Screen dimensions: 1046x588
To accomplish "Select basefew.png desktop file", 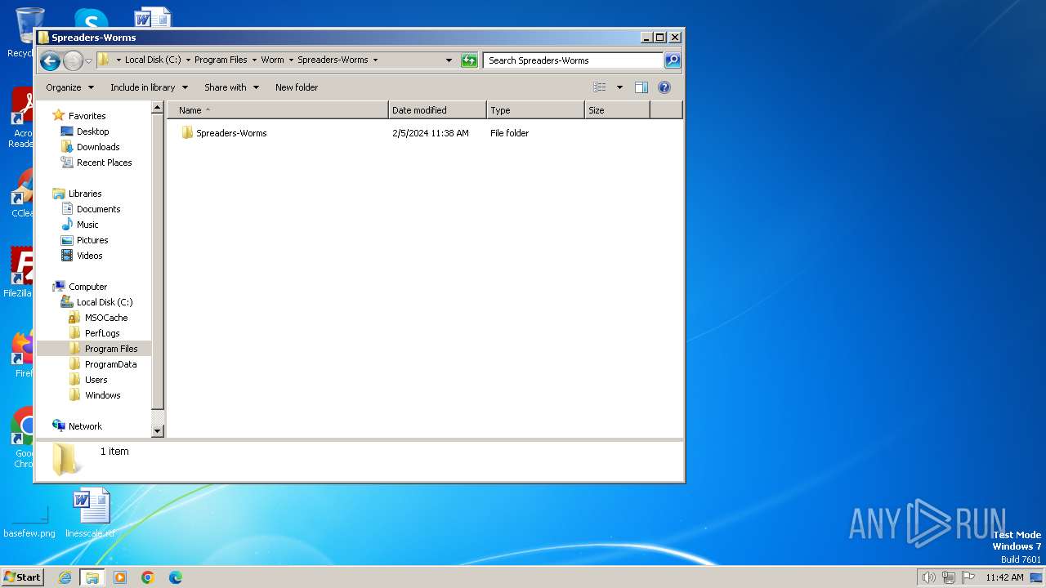I will click(29, 521).
